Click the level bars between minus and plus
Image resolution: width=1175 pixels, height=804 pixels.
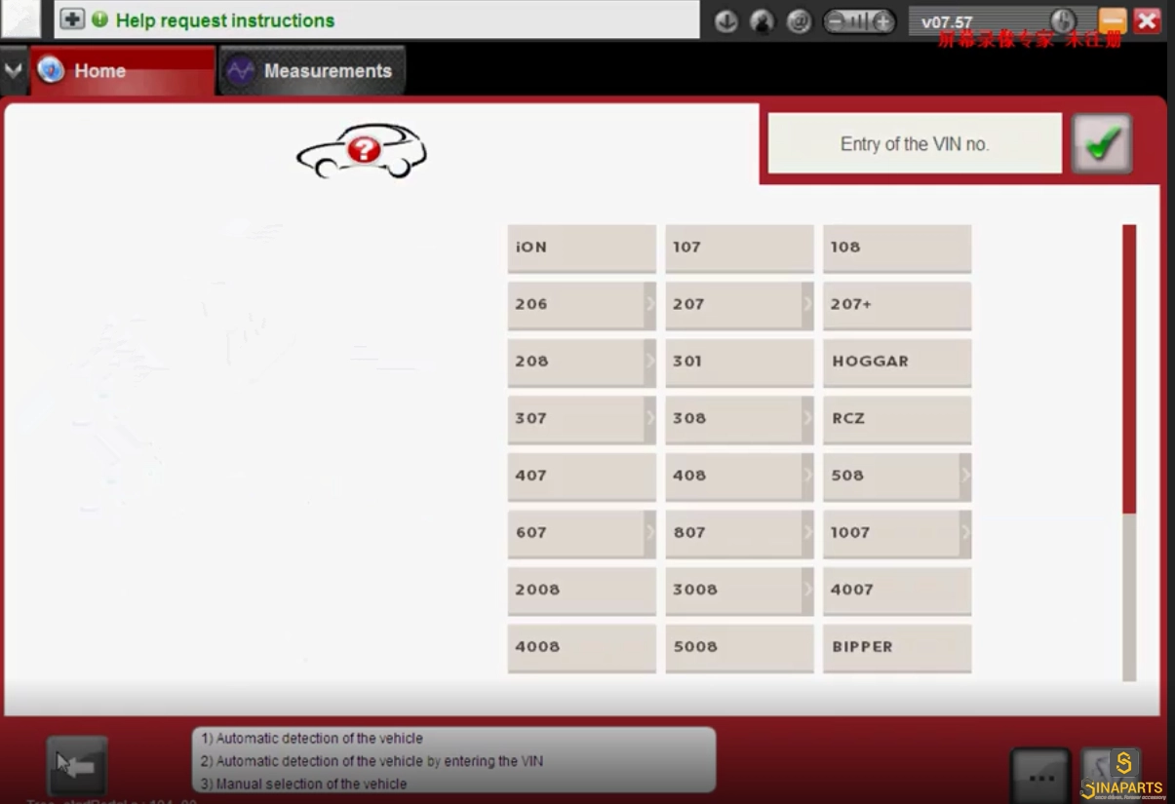click(859, 21)
